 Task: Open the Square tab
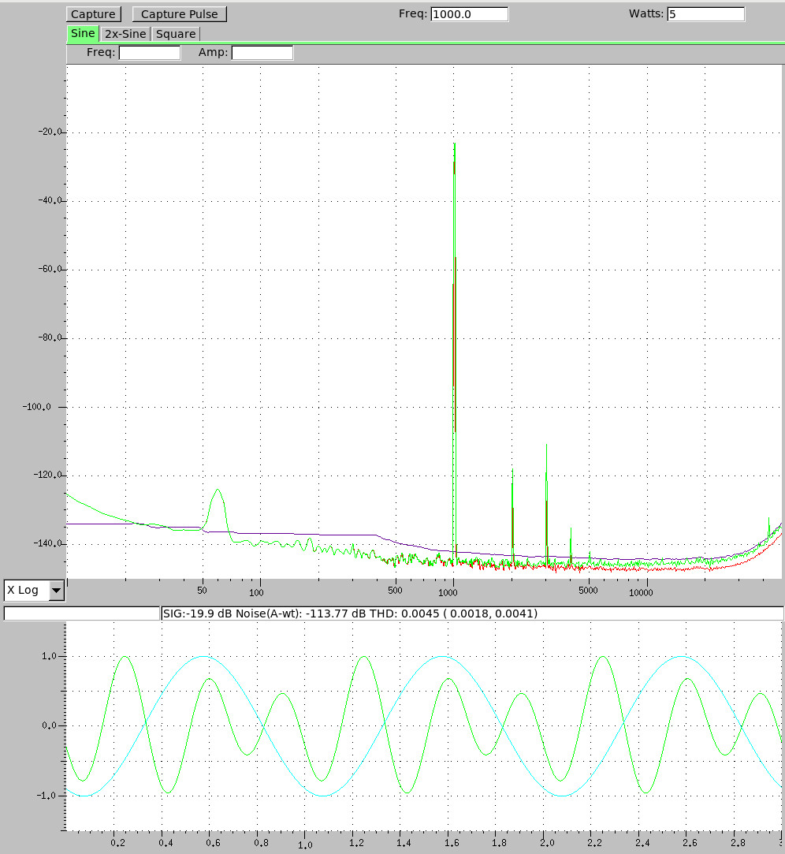tap(176, 34)
